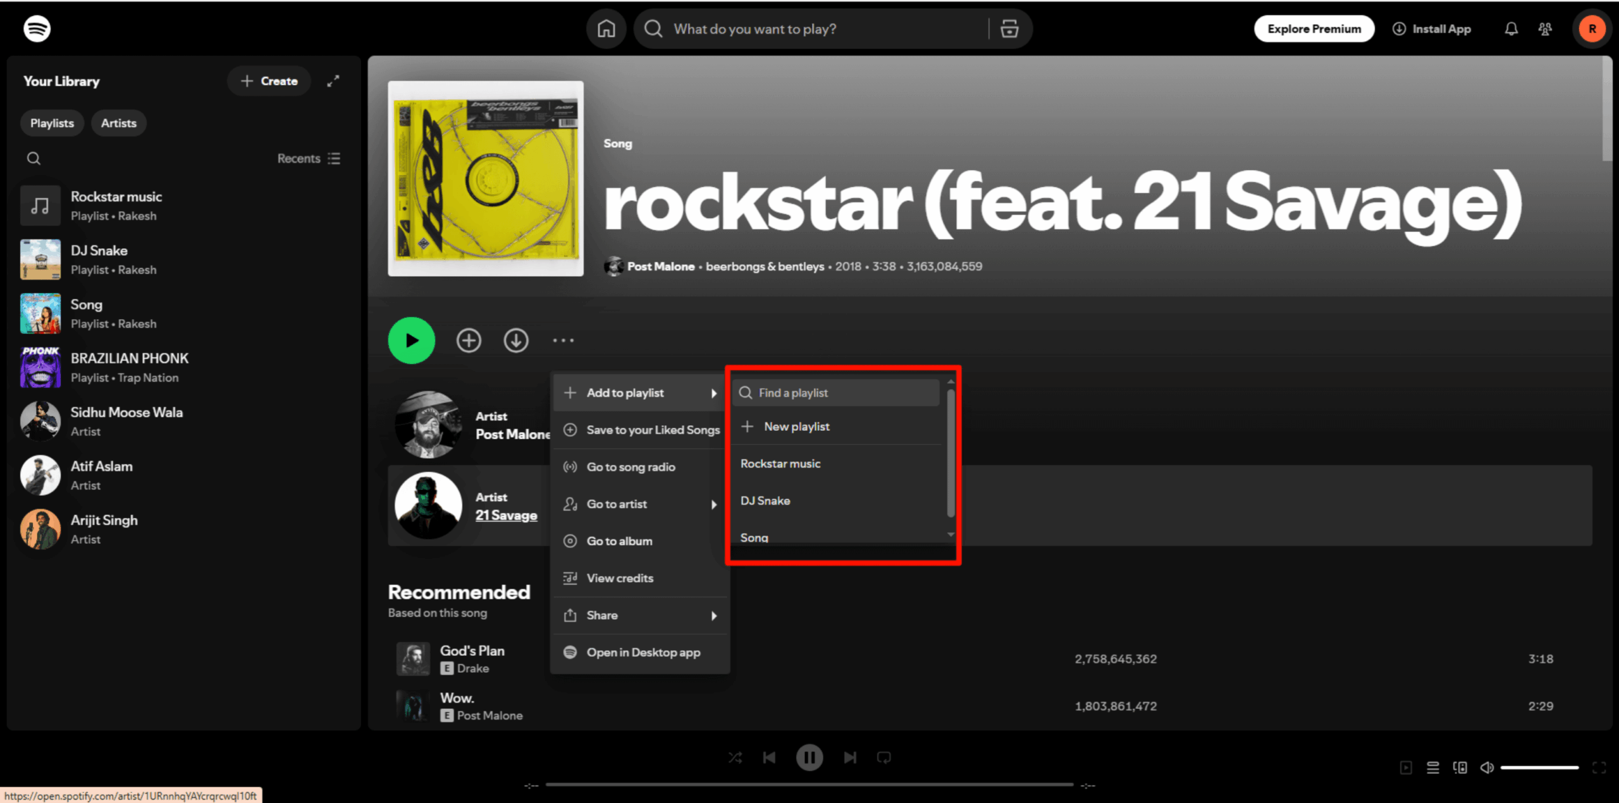Click the Spotify logo
Viewport: 1619px width, 803px height.
(37, 28)
